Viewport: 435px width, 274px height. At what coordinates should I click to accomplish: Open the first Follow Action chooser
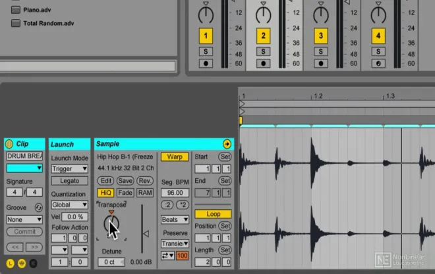click(59, 250)
